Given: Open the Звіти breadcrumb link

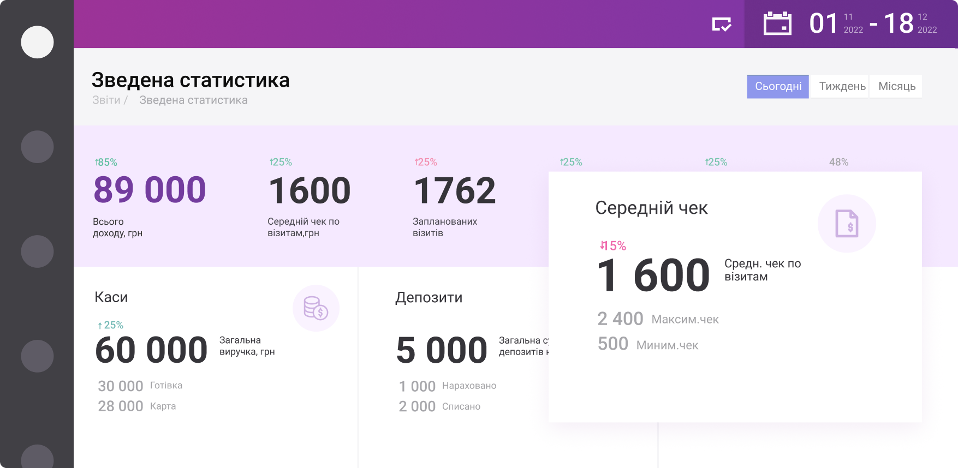Looking at the screenshot, I should [106, 100].
